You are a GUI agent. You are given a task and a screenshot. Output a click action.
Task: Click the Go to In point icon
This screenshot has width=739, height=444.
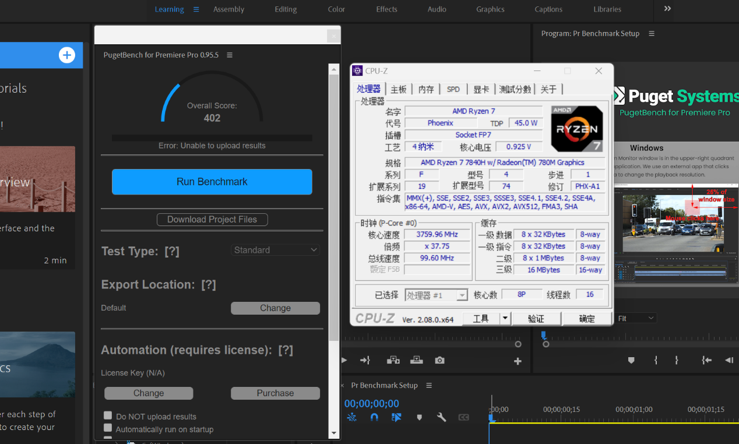pos(706,361)
